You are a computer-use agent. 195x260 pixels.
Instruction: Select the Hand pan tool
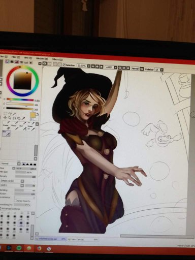[19, 118]
